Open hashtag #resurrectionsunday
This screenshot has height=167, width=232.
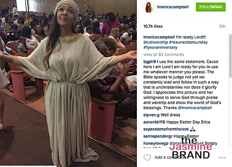click(188, 42)
